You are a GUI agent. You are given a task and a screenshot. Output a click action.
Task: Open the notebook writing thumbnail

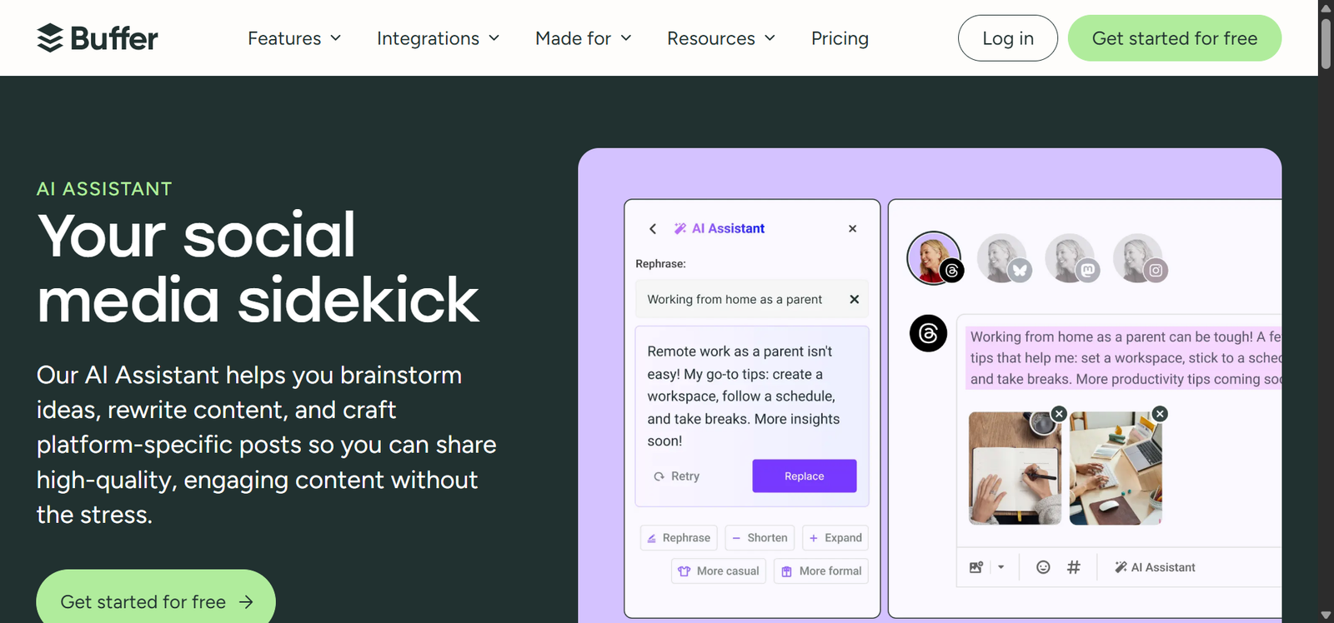1015,468
